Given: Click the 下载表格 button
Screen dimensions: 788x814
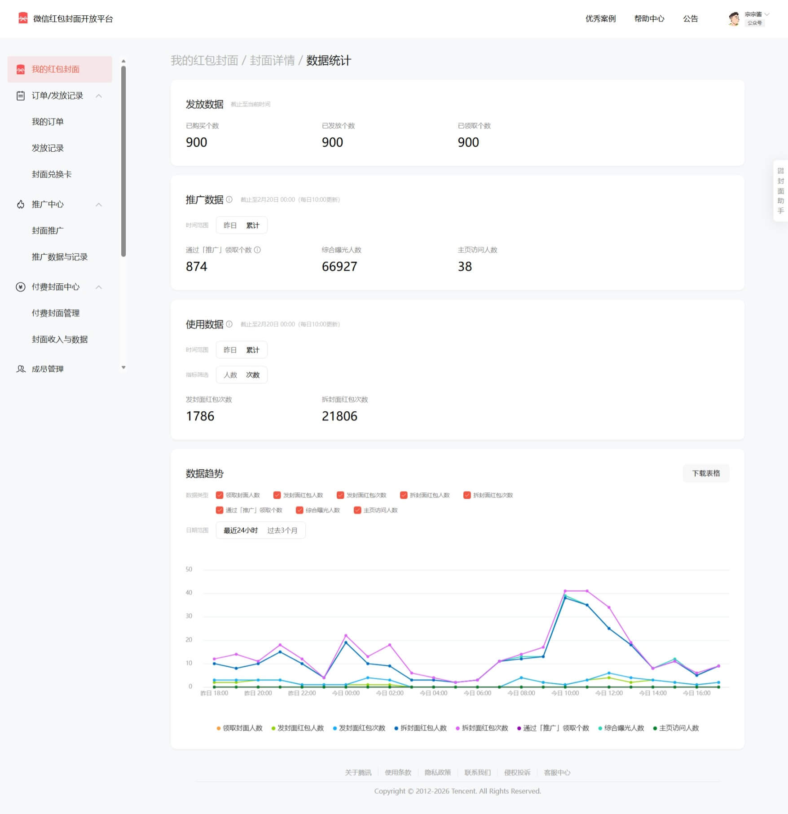Looking at the screenshot, I should pos(706,474).
